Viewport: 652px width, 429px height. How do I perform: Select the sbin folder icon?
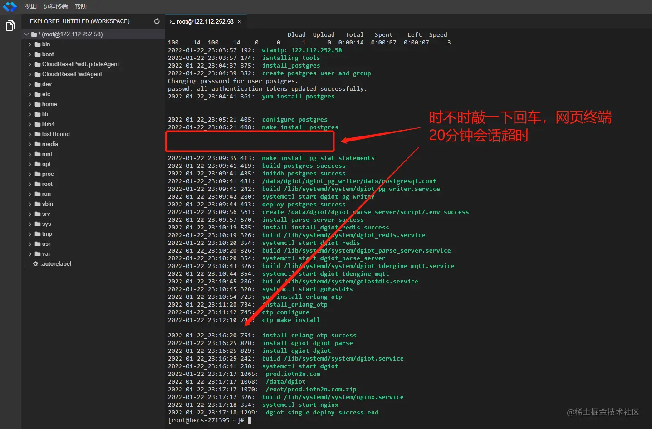38,204
